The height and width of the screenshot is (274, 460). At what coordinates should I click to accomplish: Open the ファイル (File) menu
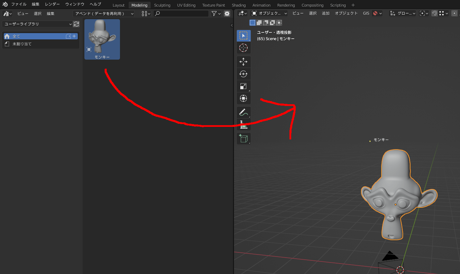click(x=19, y=4)
